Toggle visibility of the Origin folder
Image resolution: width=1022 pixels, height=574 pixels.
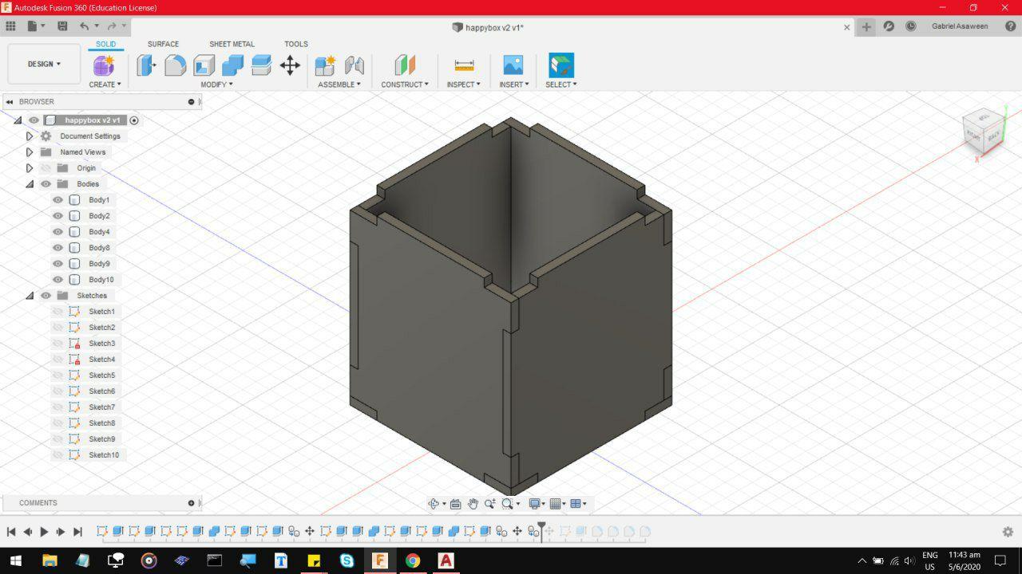click(x=46, y=168)
